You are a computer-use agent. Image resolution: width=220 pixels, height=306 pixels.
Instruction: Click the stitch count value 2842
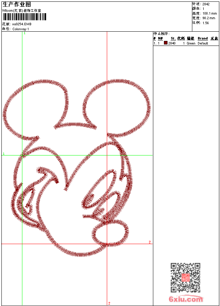tap(206, 4)
